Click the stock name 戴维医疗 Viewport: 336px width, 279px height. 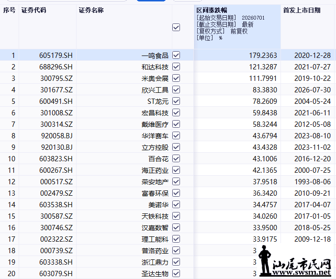click(x=155, y=124)
